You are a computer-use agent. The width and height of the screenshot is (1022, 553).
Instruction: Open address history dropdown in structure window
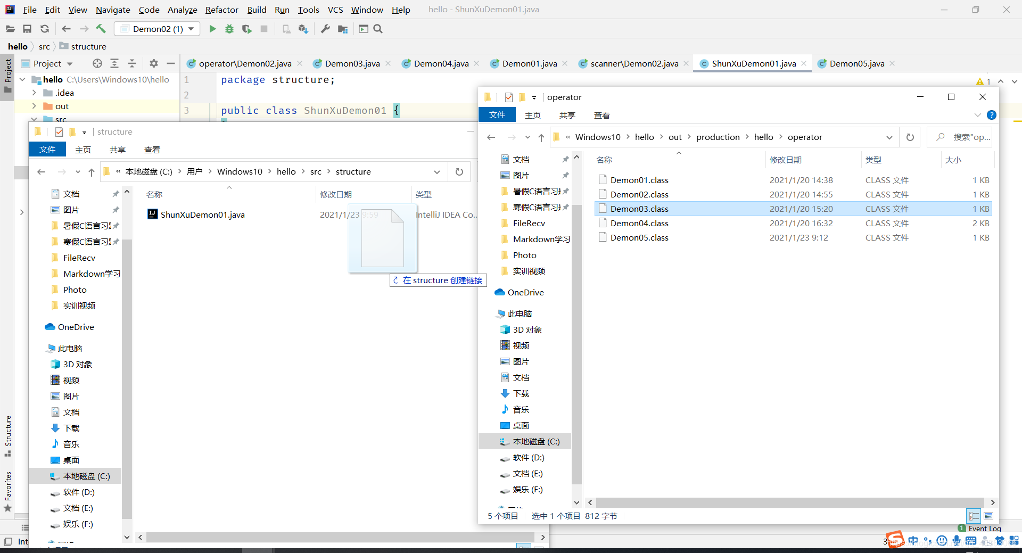pyautogui.click(x=437, y=172)
